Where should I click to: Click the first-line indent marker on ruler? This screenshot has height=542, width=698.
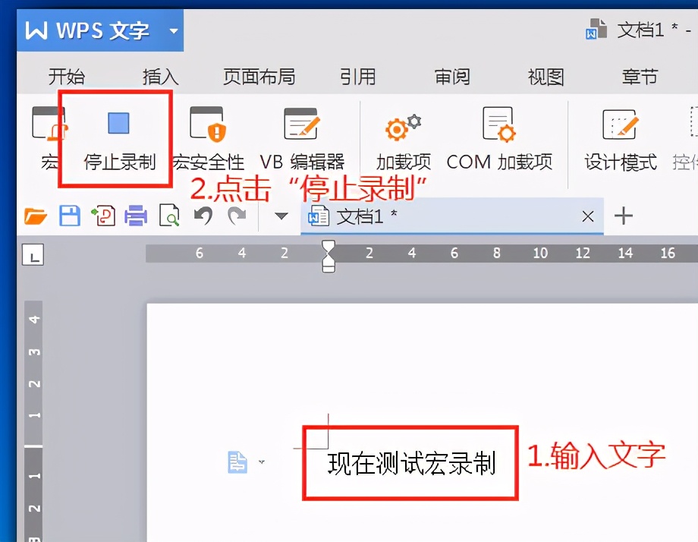(328, 247)
